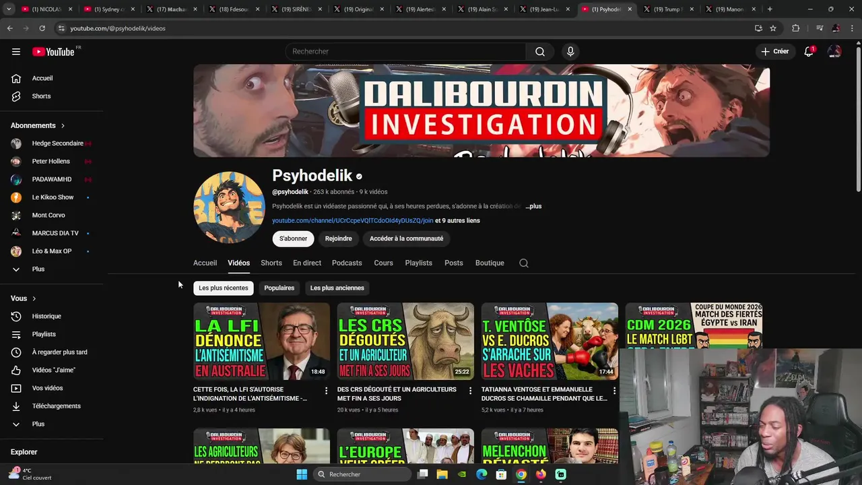This screenshot has height=485, width=862.
Task: Click the S'abonner button
Action: coord(293,238)
